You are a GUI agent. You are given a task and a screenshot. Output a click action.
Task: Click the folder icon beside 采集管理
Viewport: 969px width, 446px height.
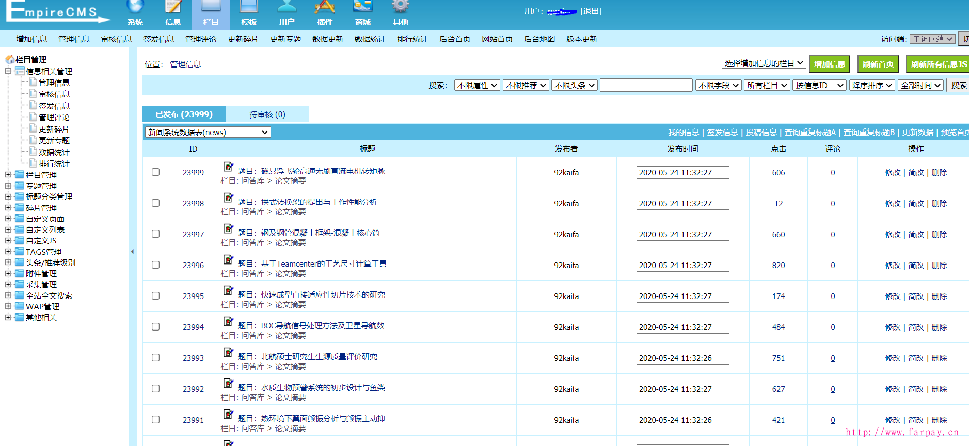20,284
